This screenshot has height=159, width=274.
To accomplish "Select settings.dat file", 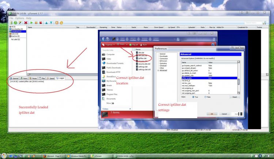I will (142, 67).
